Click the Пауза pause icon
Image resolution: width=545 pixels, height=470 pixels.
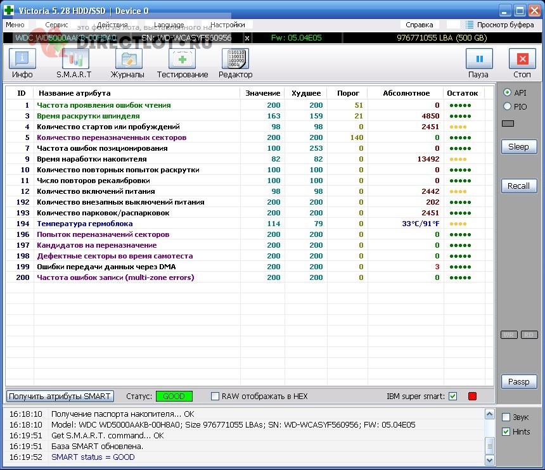click(x=479, y=59)
